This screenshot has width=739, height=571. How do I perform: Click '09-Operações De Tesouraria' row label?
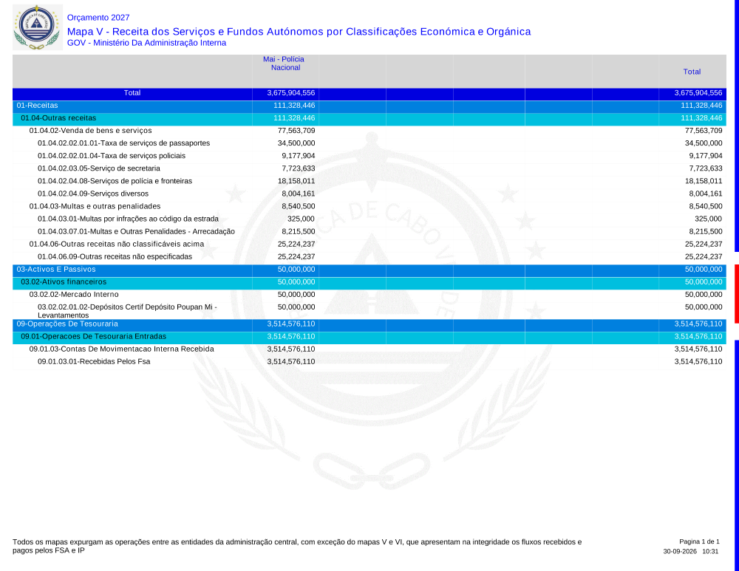point(67,324)
